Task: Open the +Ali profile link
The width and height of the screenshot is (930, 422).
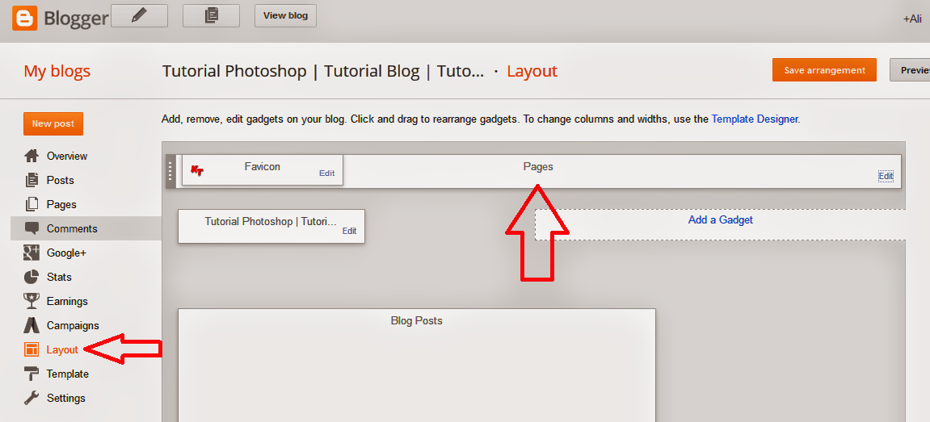Action: coord(912,19)
